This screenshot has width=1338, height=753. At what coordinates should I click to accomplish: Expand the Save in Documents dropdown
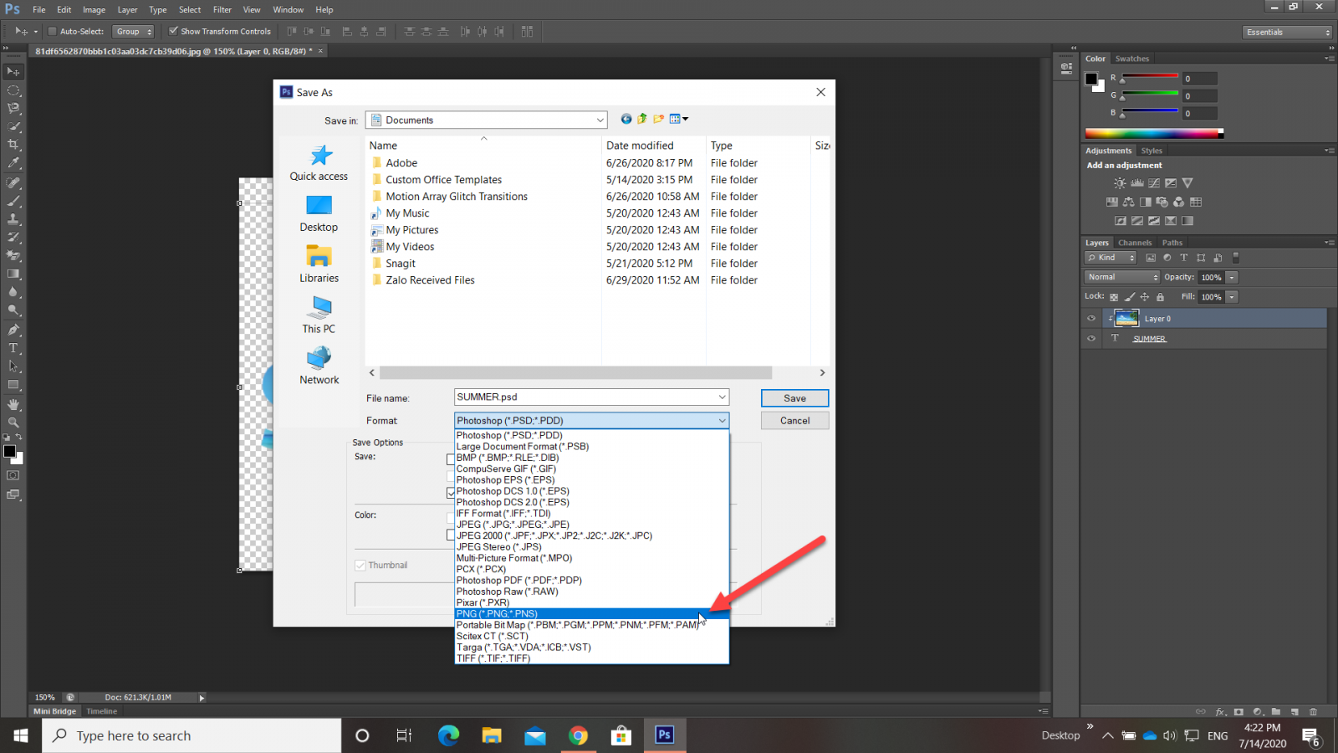[600, 120]
